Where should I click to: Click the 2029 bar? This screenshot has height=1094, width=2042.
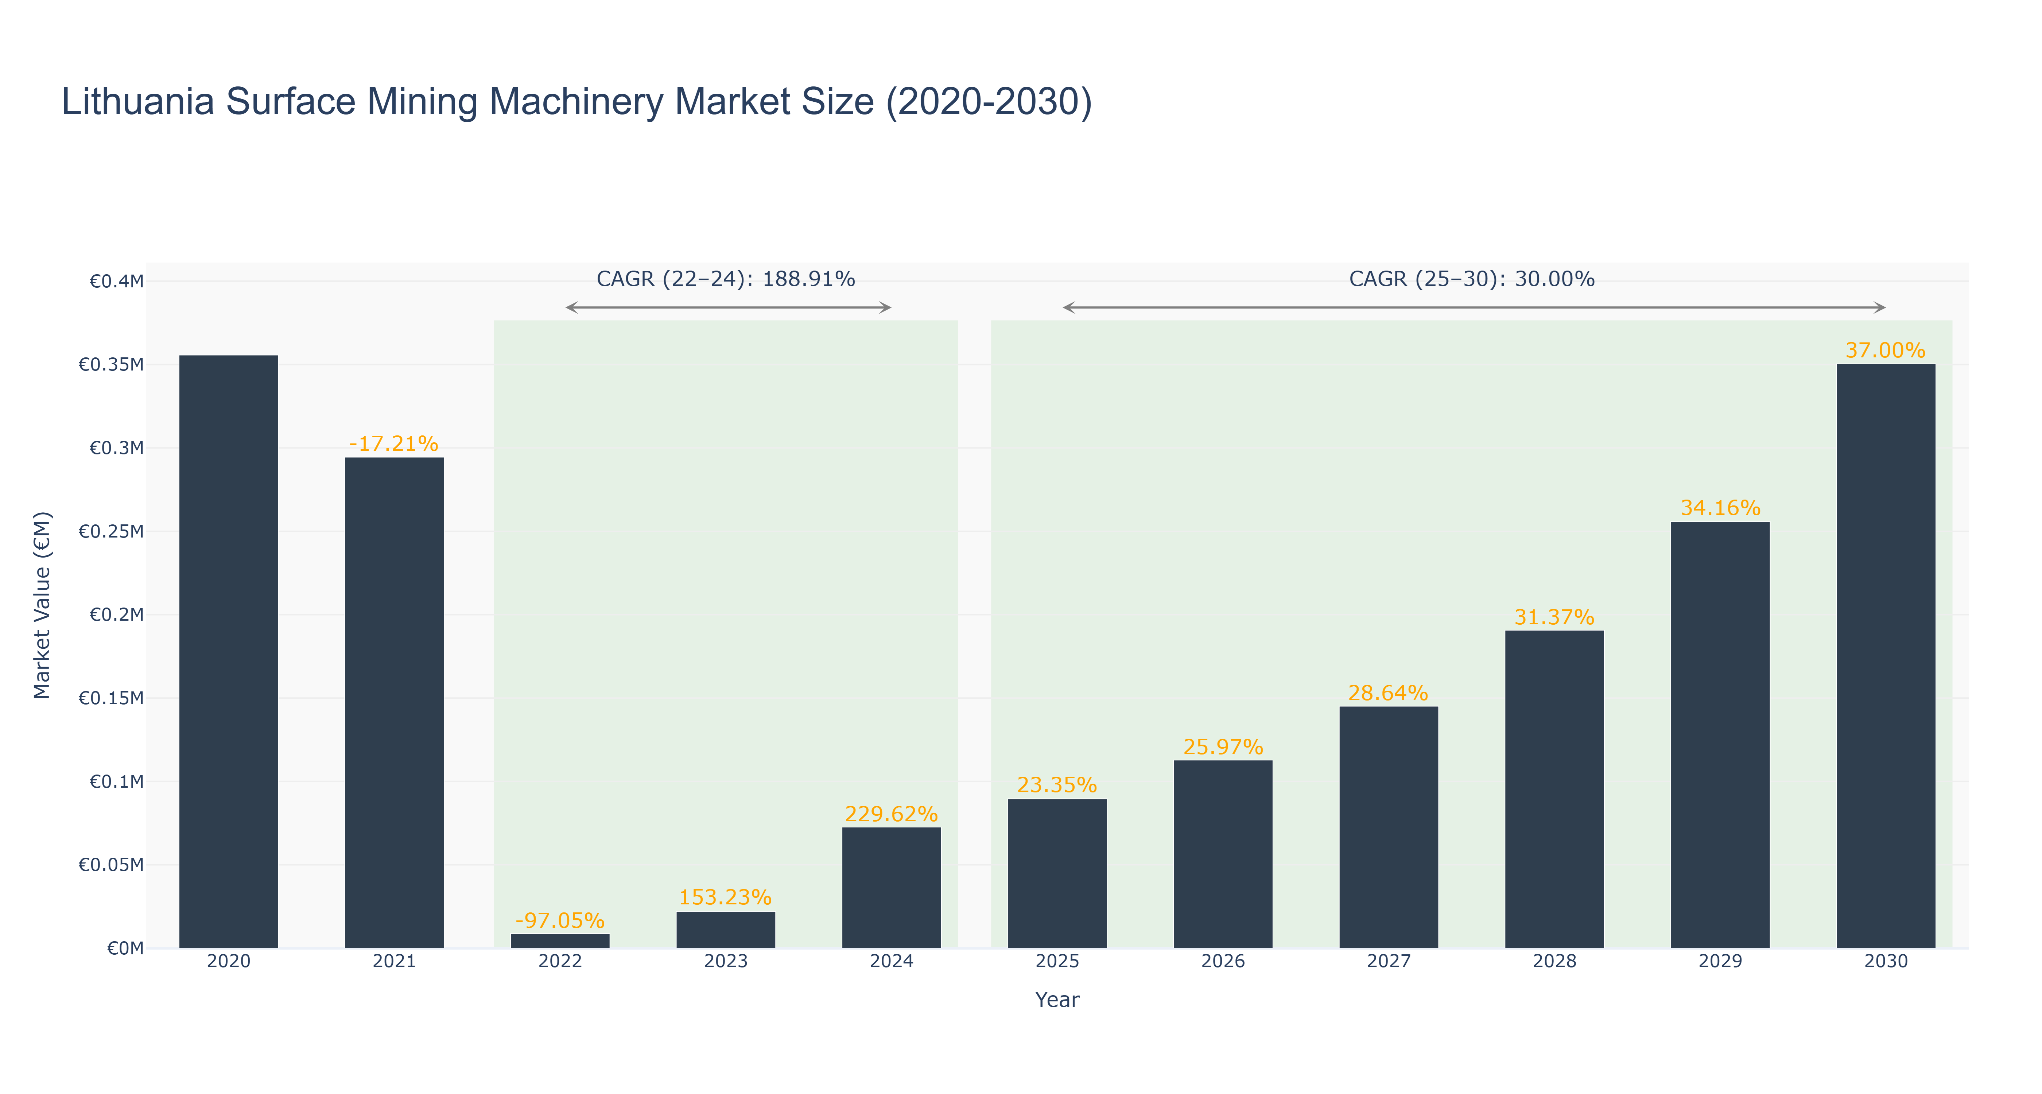tap(1720, 735)
